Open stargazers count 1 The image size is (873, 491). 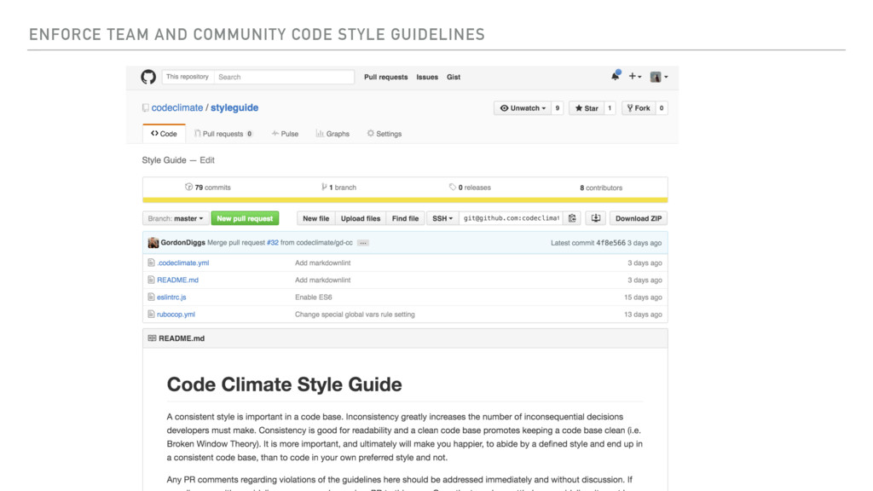(610, 108)
